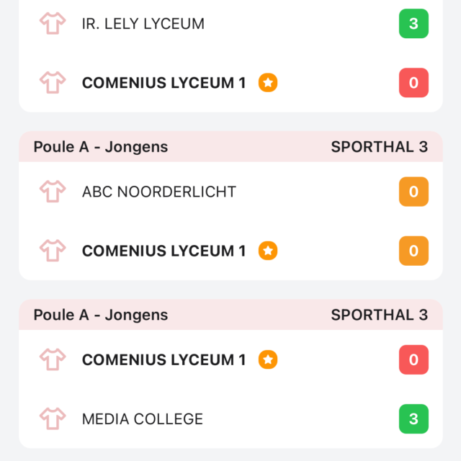Click the shirt icon of COMENIUS LYCEUM 1 above MEDIA COLLEGE

coord(53,359)
